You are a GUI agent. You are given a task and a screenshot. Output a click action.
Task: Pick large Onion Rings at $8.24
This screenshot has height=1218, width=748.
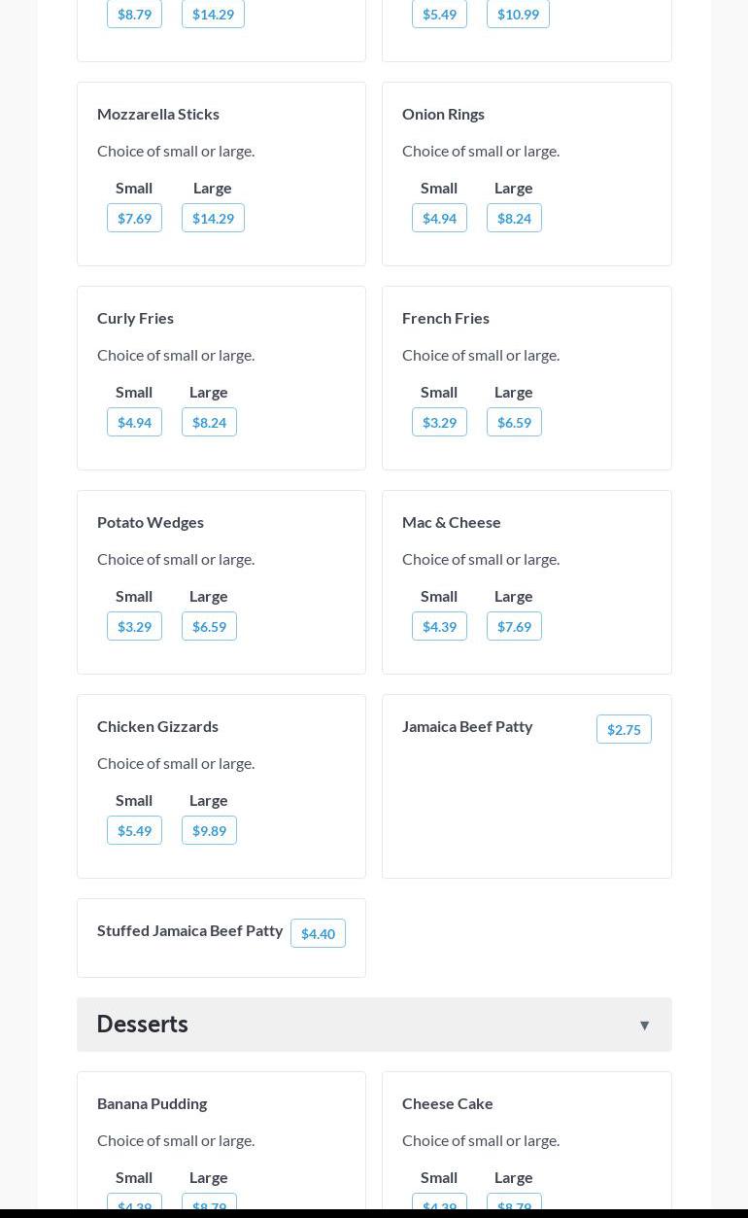(x=514, y=218)
